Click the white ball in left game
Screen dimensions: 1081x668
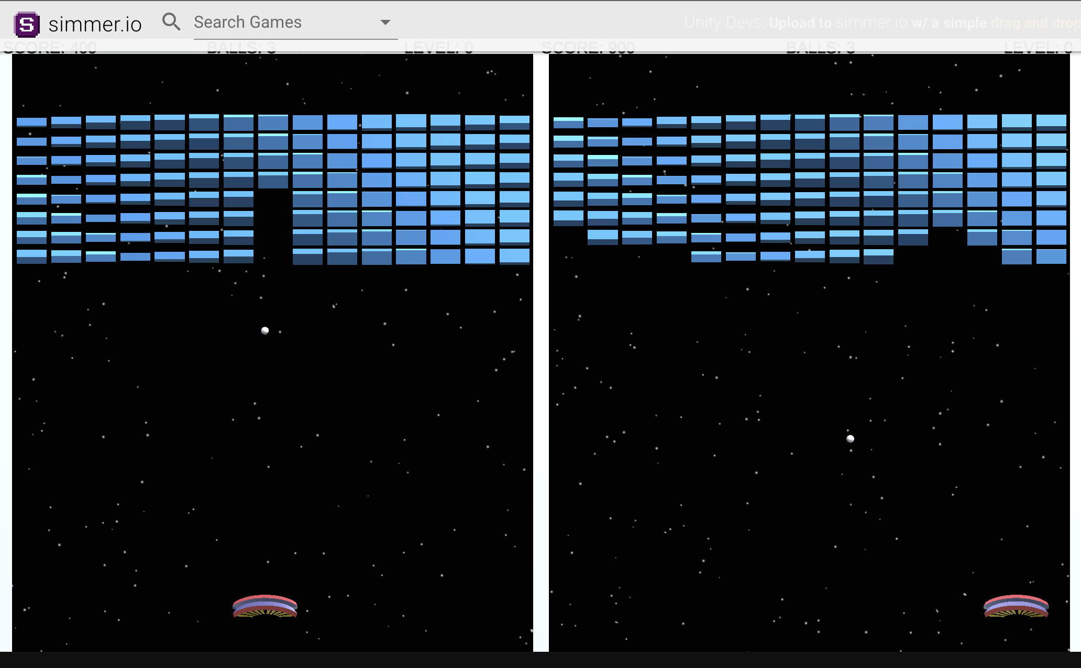coord(265,330)
